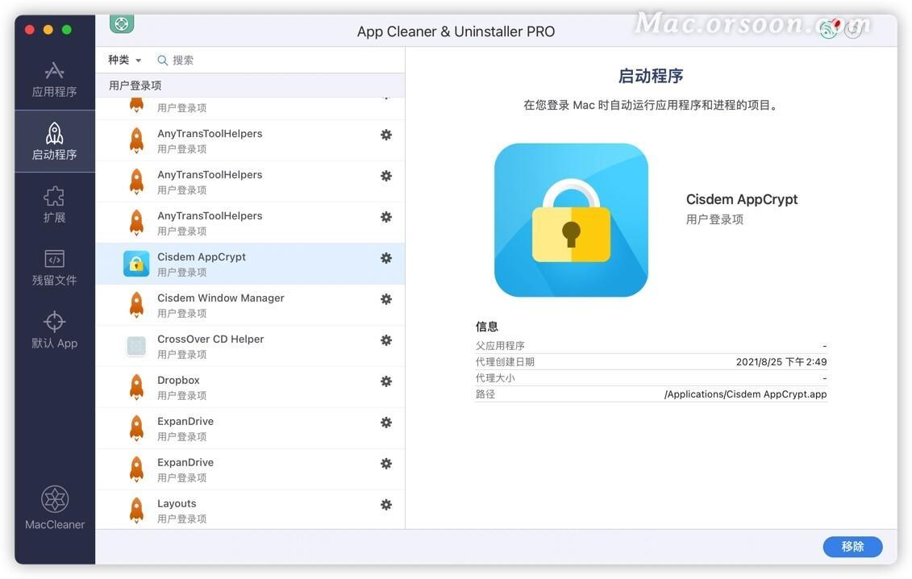Click the green App Cleaner icon in titlebar

point(121,23)
